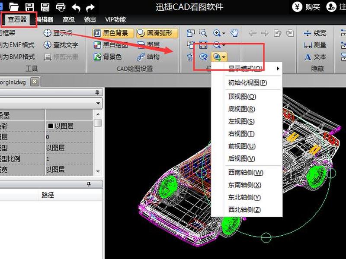Viewport: 346px width, 259px height.
Task: Open the properties panel combo box
Action: pos(51,103)
